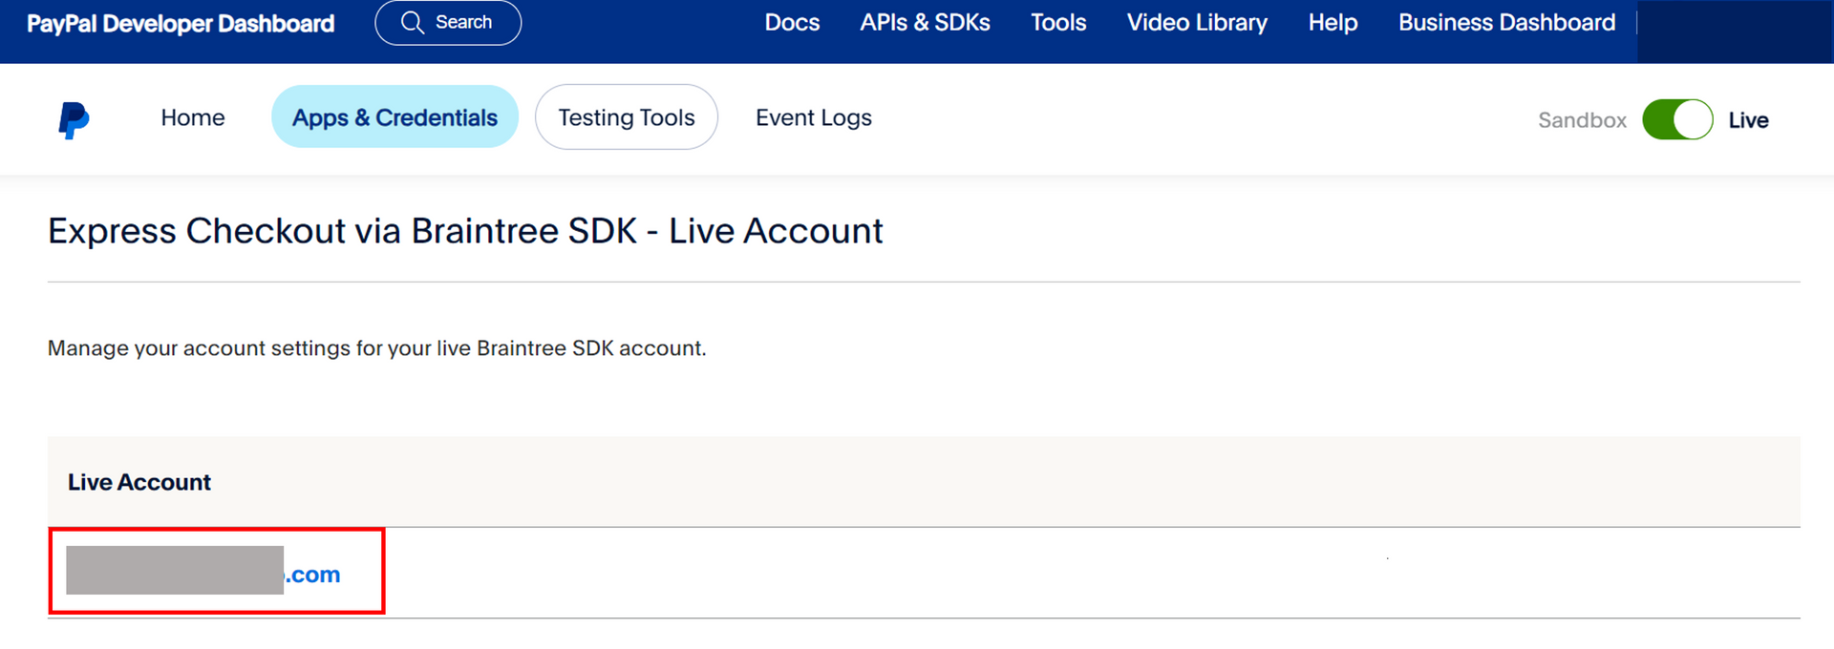This screenshot has height=649, width=1834.
Task: Open the Testing Tools tab
Action: 627,117
